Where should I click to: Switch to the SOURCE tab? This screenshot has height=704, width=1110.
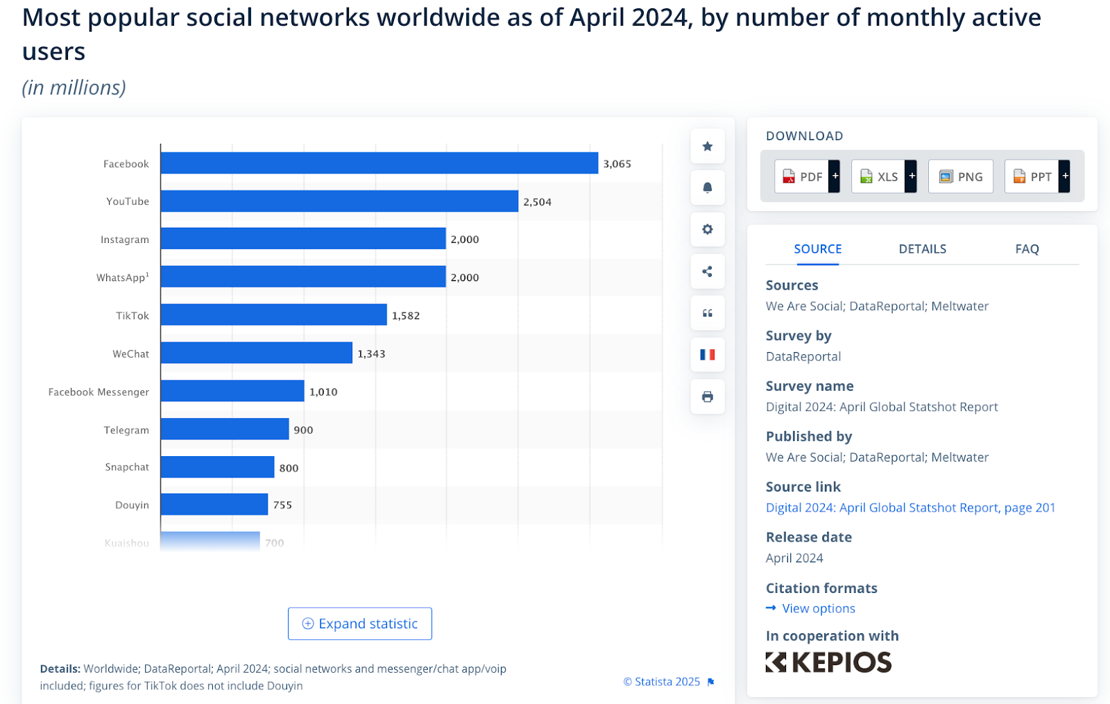pos(817,249)
